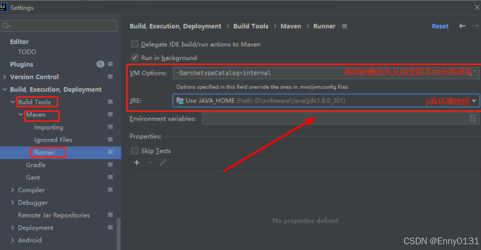Collapse the Build Tools node
481x250 pixels.
13,102
